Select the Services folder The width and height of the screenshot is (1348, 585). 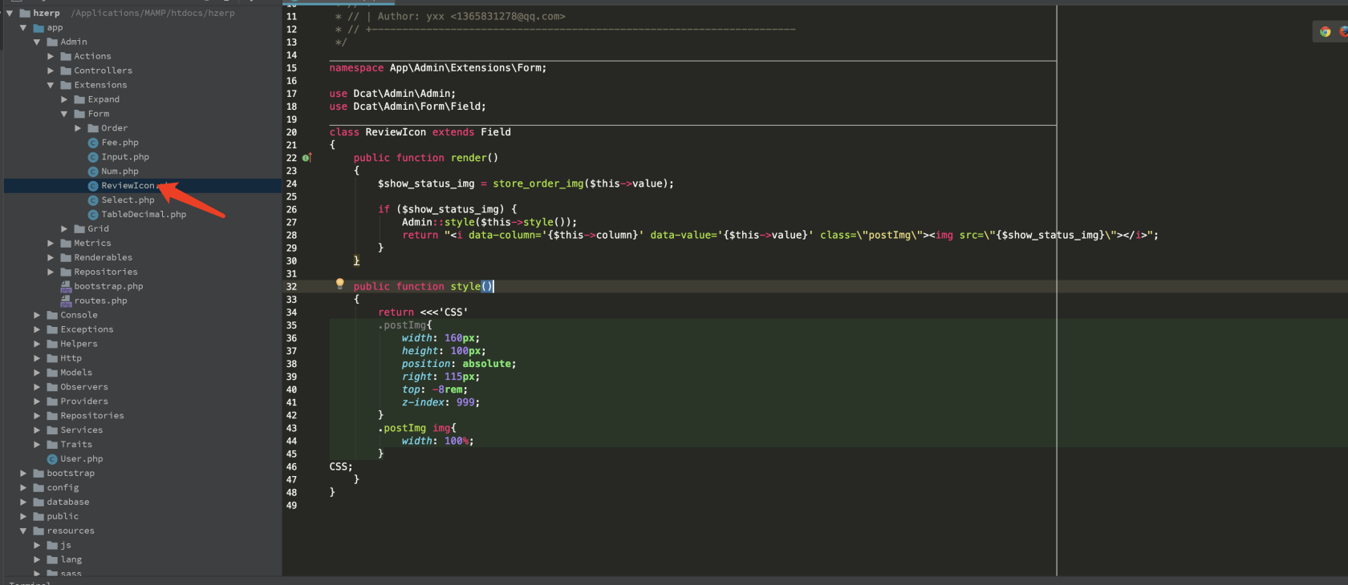pyautogui.click(x=81, y=430)
